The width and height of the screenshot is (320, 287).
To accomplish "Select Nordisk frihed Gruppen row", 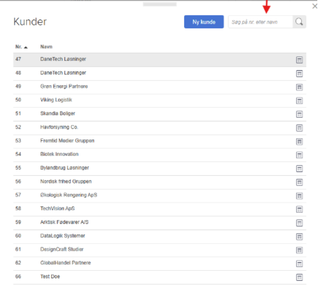I will (66, 181).
